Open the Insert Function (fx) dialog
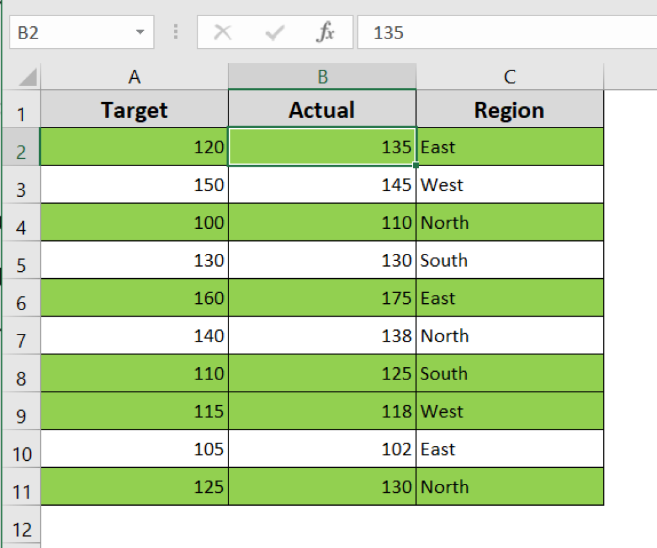 pyautogui.click(x=326, y=32)
